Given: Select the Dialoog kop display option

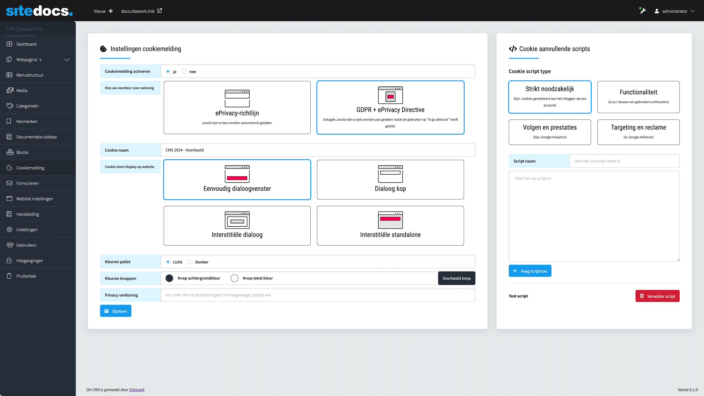Looking at the screenshot, I should tap(390, 180).
